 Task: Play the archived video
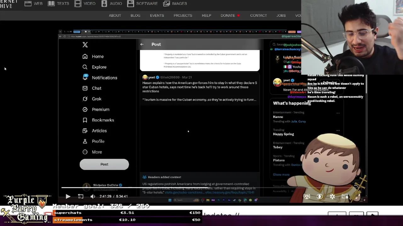point(68,196)
